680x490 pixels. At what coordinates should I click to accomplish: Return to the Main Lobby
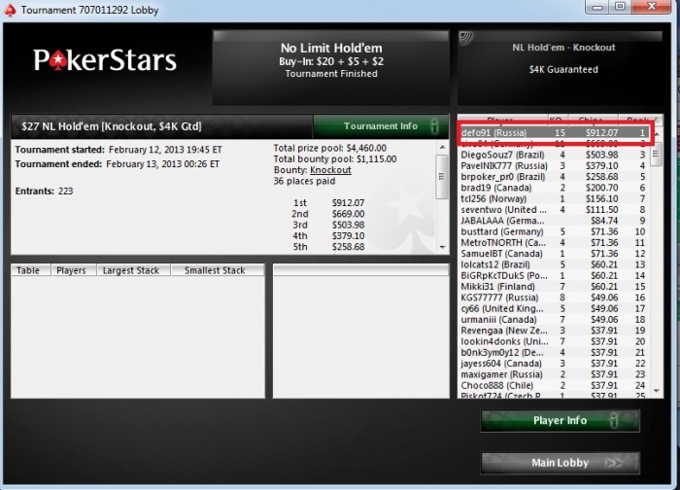[560, 463]
